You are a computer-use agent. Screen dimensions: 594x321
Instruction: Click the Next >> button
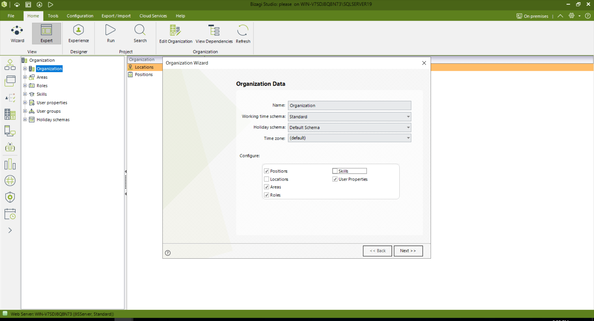(x=408, y=251)
